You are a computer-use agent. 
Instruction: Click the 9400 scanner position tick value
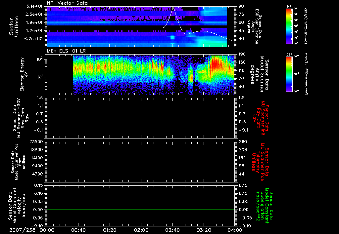point(37,166)
